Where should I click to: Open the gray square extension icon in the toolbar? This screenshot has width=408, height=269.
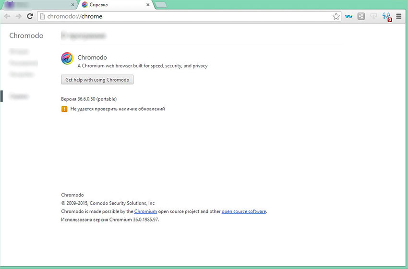coord(361,16)
